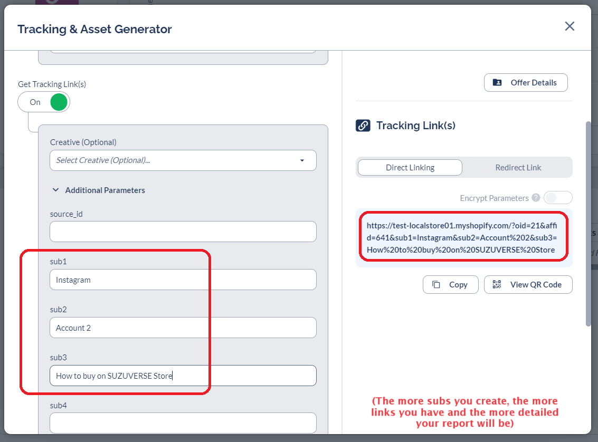Viewport: 598px width, 442px height.
Task: Click the Offer Details folder icon
Action: [x=497, y=83]
